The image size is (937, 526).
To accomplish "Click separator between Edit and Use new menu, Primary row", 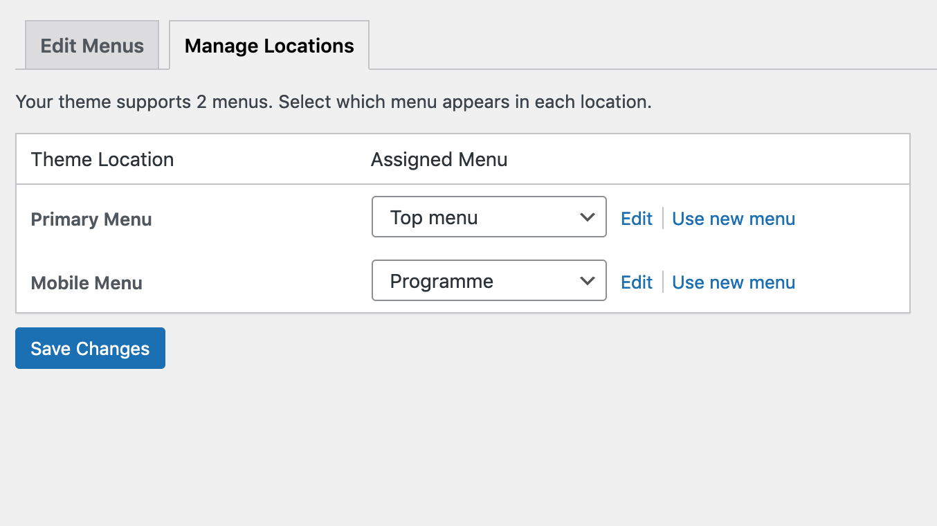I will (662, 219).
